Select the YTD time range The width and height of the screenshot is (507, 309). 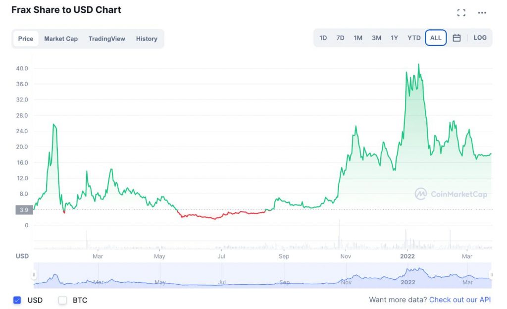coord(414,38)
